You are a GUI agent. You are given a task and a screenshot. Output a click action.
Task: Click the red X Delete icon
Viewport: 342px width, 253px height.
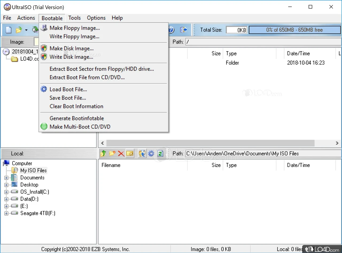point(121,153)
